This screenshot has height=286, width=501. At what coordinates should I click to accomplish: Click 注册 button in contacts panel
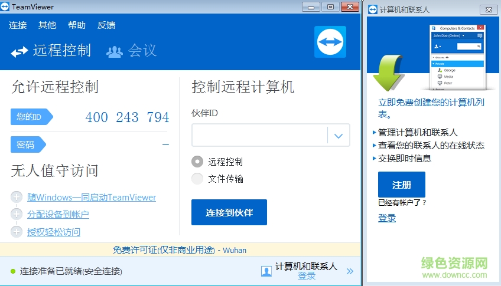click(402, 185)
